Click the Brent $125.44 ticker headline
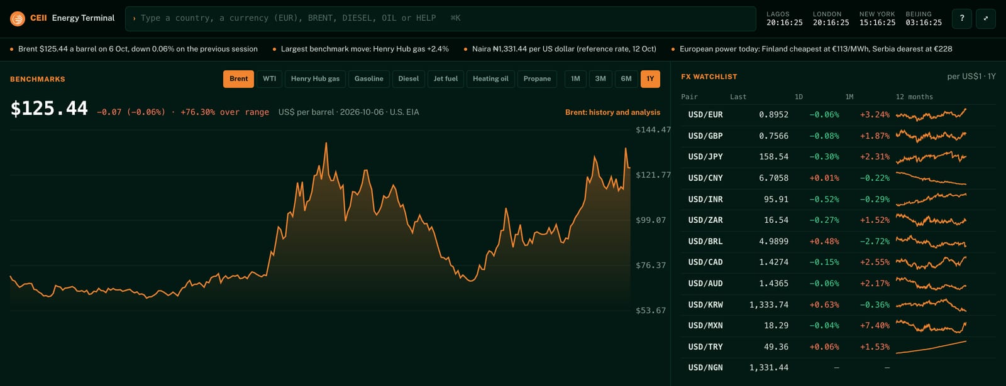This screenshot has height=386, width=1006. (x=138, y=49)
